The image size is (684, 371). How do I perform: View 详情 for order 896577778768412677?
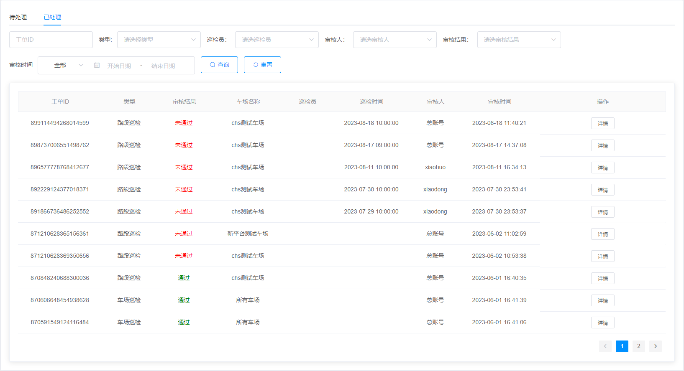point(602,168)
